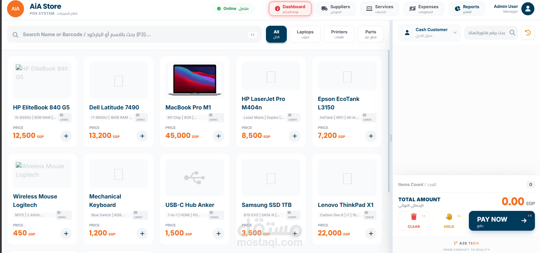Add Dell Latitude 7490 using plus icon
Image resolution: width=540 pixels, height=253 pixels.
pos(142,136)
